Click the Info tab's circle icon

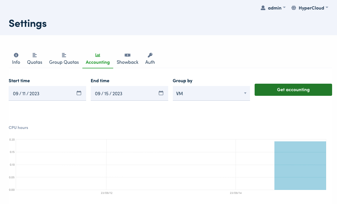point(16,55)
